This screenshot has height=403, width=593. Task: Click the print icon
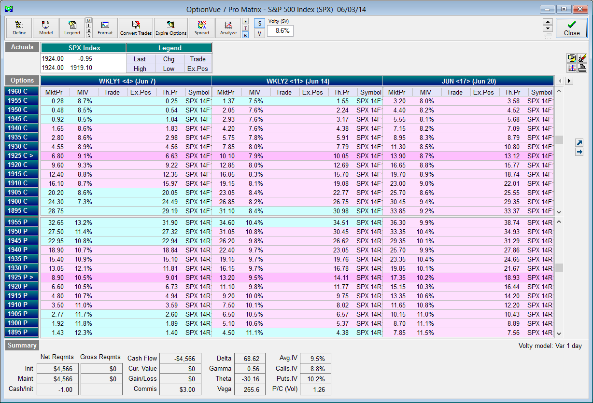[x=582, y=68]
